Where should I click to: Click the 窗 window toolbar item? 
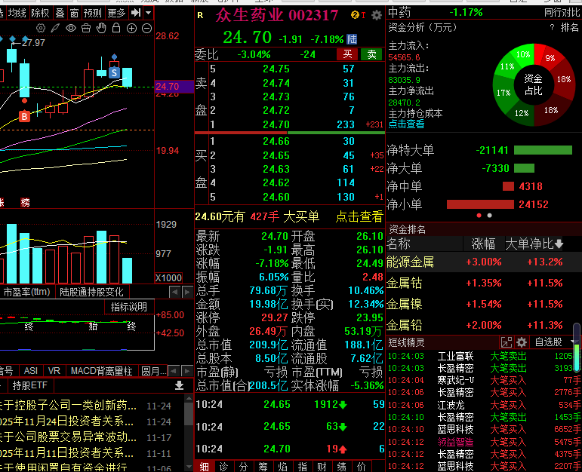pos(74,14)
